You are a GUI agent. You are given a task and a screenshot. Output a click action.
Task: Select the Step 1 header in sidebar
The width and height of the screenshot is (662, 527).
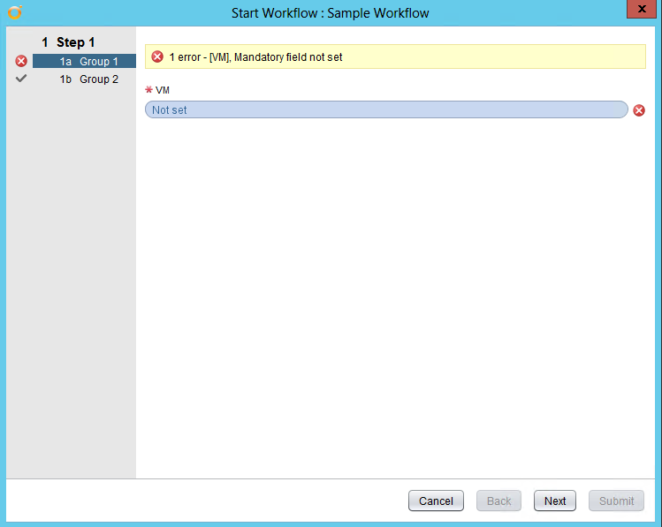[68, 42]
